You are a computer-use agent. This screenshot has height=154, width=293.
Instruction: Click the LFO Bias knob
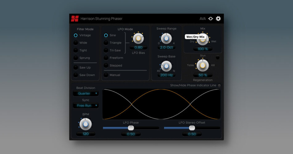(x=138, y=38)
